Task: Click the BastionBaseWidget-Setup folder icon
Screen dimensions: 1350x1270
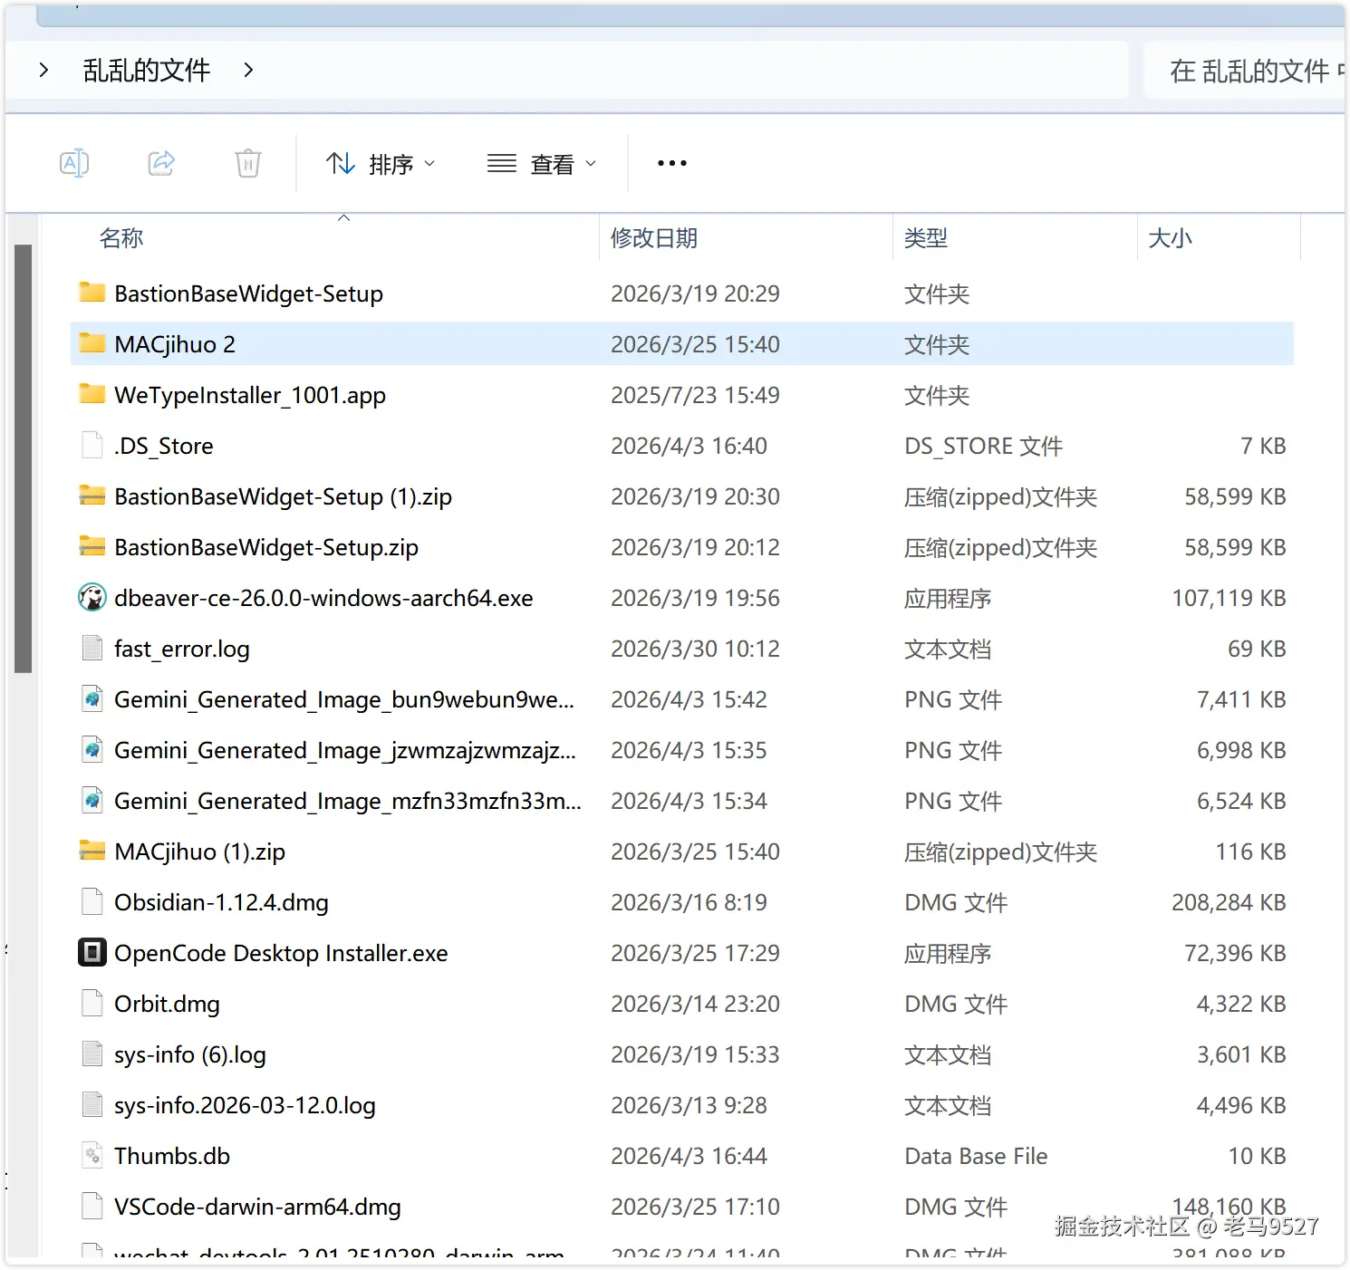Action: 92,293
